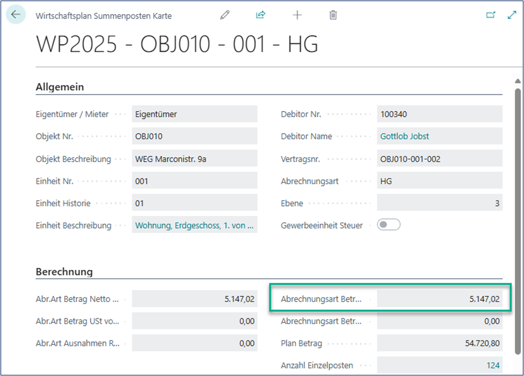The height and width of the screenshot is (376, 524).
Task: Collapse the Allgemein section header
Action: (x=60, y=87)
